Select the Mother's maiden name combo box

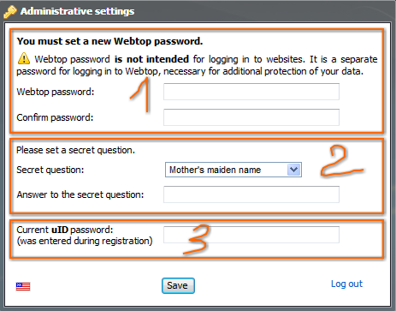233,170
